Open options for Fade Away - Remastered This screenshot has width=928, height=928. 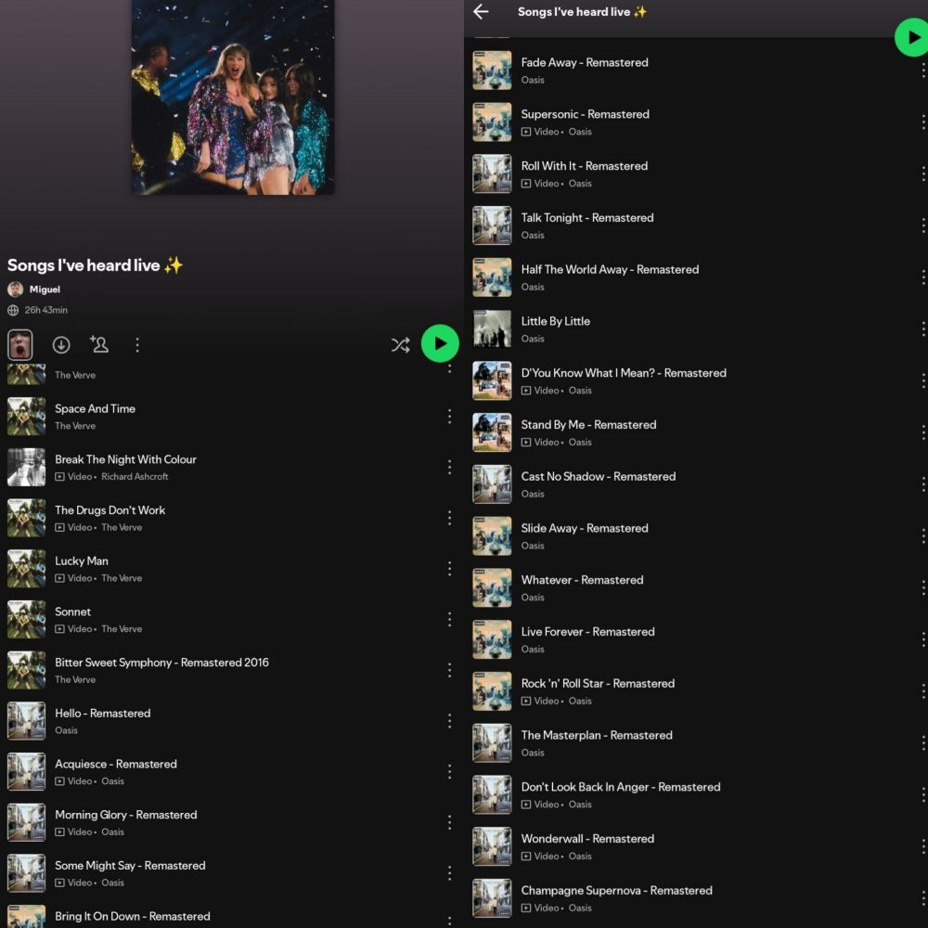tap(923, 71)
